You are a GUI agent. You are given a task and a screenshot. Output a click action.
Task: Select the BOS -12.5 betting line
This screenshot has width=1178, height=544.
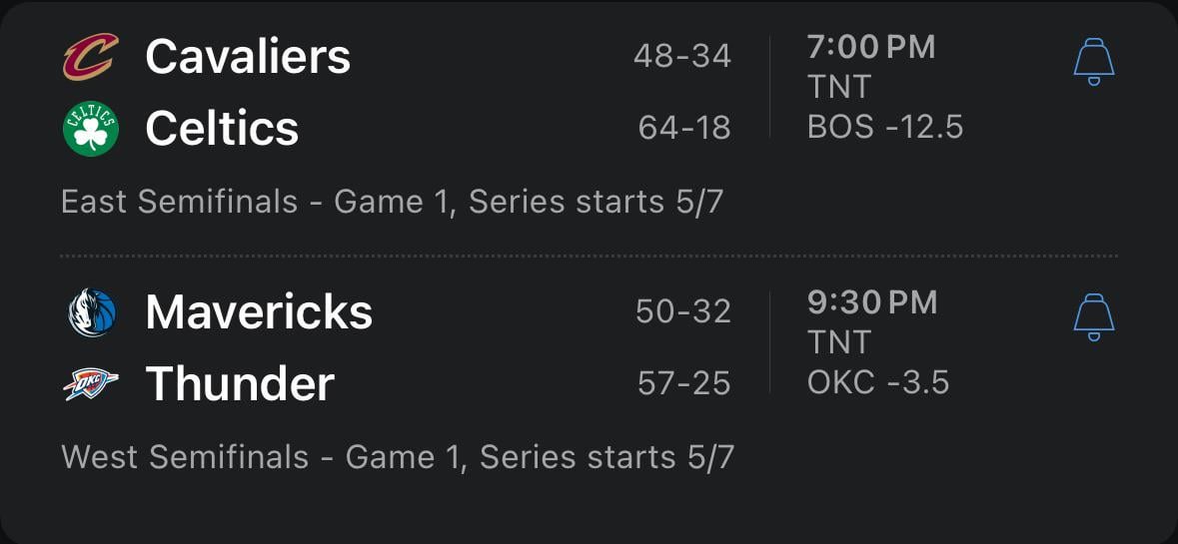(884, 127)
